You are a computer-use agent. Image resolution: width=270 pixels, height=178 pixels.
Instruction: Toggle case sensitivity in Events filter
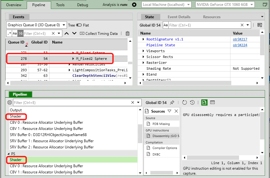click(15, 33)
